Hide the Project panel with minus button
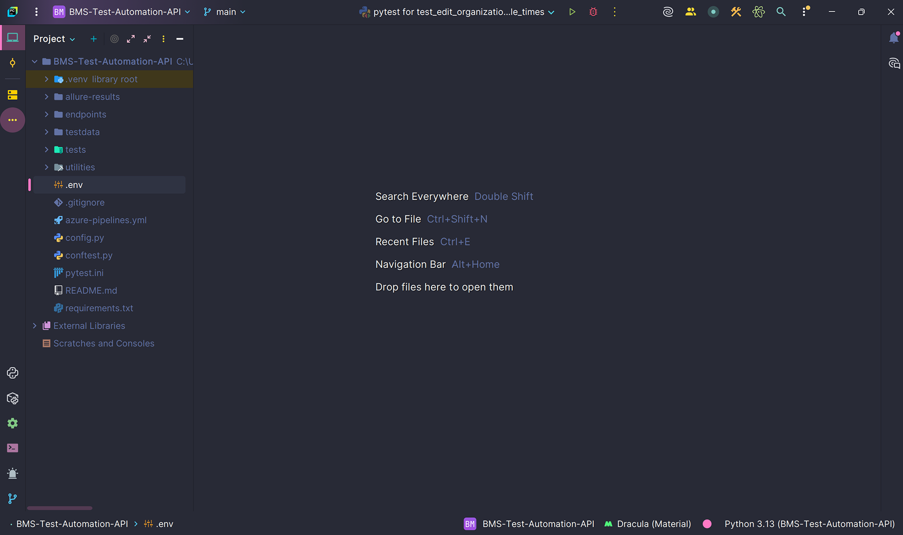The image size is (903, 535). (180, 39)
